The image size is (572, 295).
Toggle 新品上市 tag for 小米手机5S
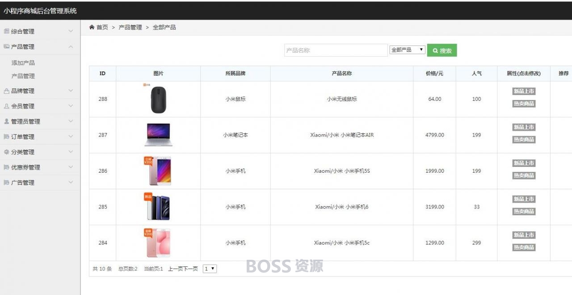point(524,163)
